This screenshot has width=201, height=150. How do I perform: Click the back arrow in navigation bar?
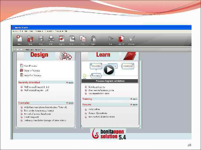point(18,50)
